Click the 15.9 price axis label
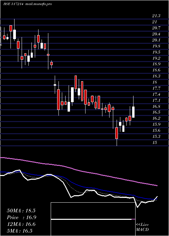Viewport: 169px width, 236px height. point(156,124)
